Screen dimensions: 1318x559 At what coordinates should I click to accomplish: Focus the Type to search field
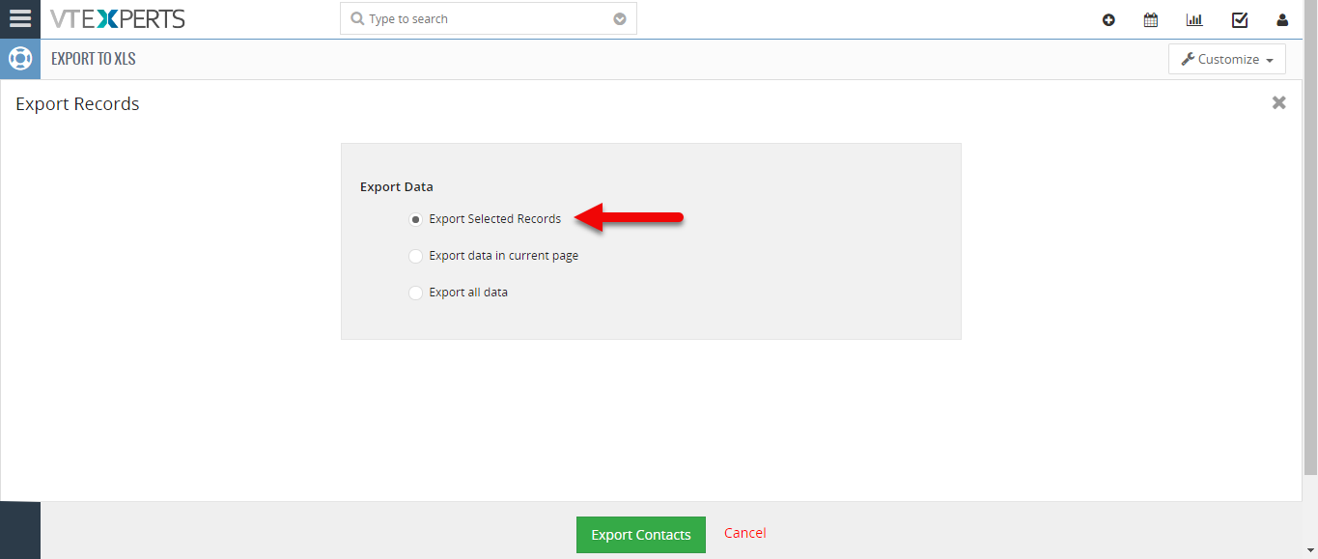489,18
